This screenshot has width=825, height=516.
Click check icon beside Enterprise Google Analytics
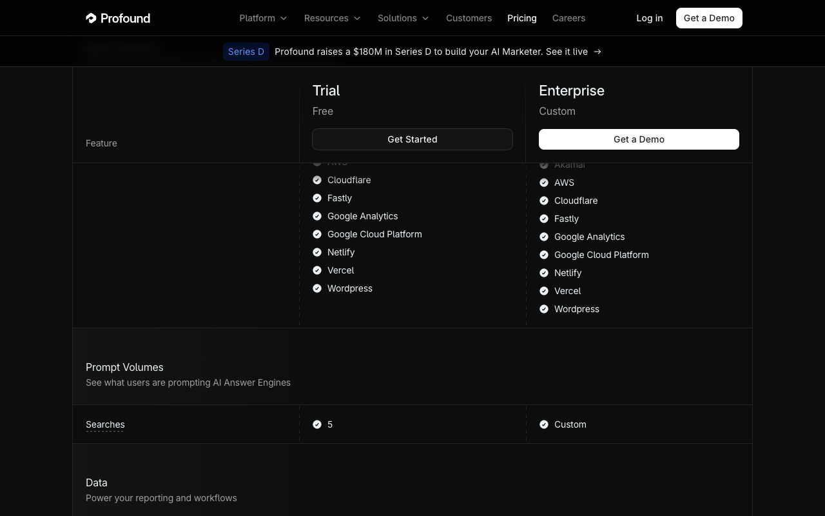click(544, 237)
